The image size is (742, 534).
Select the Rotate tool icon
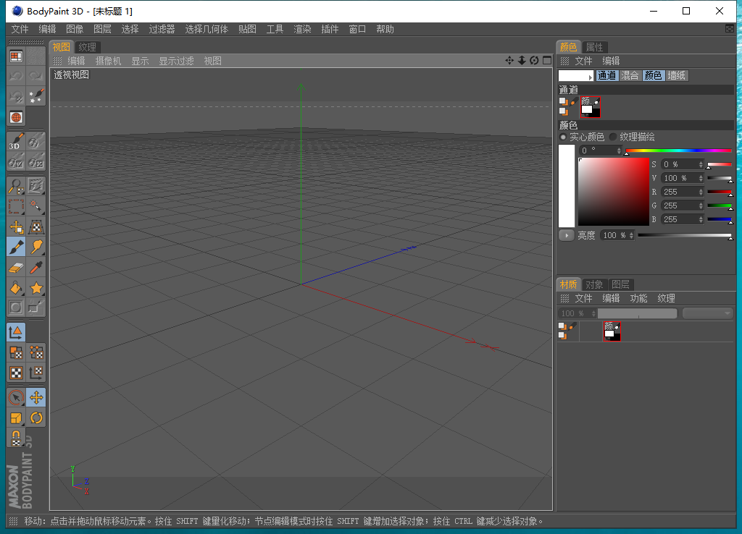[x=36, y=418]
